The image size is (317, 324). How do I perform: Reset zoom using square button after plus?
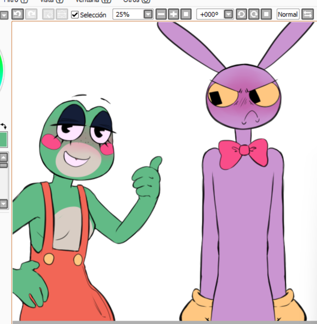186,14
